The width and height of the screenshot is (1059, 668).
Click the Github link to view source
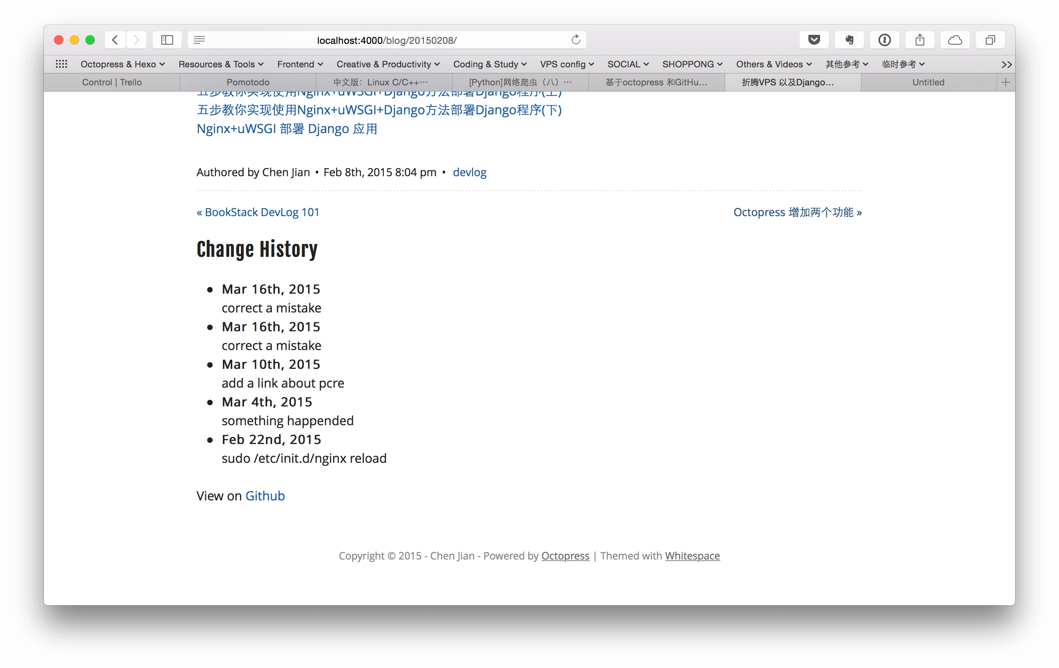265,496
